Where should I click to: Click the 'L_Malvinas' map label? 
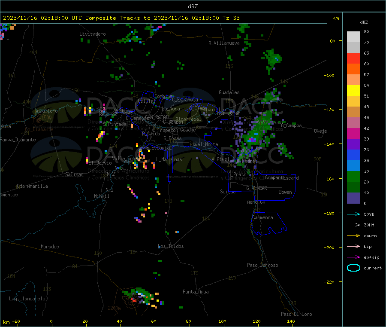[169, 160]
